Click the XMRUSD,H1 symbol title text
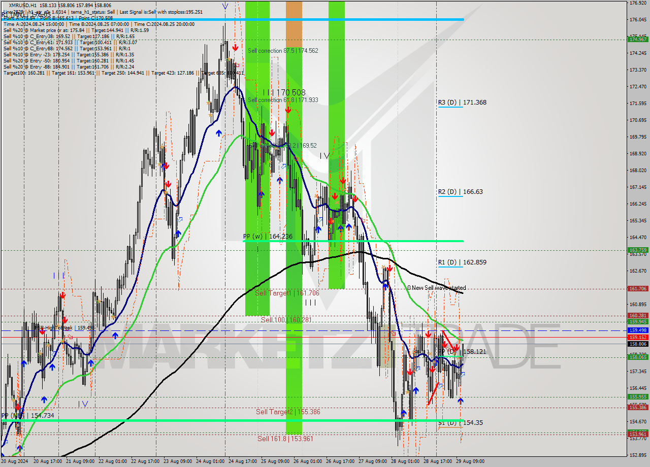Viewport: 650px width, 467px height. click(22, 6)
